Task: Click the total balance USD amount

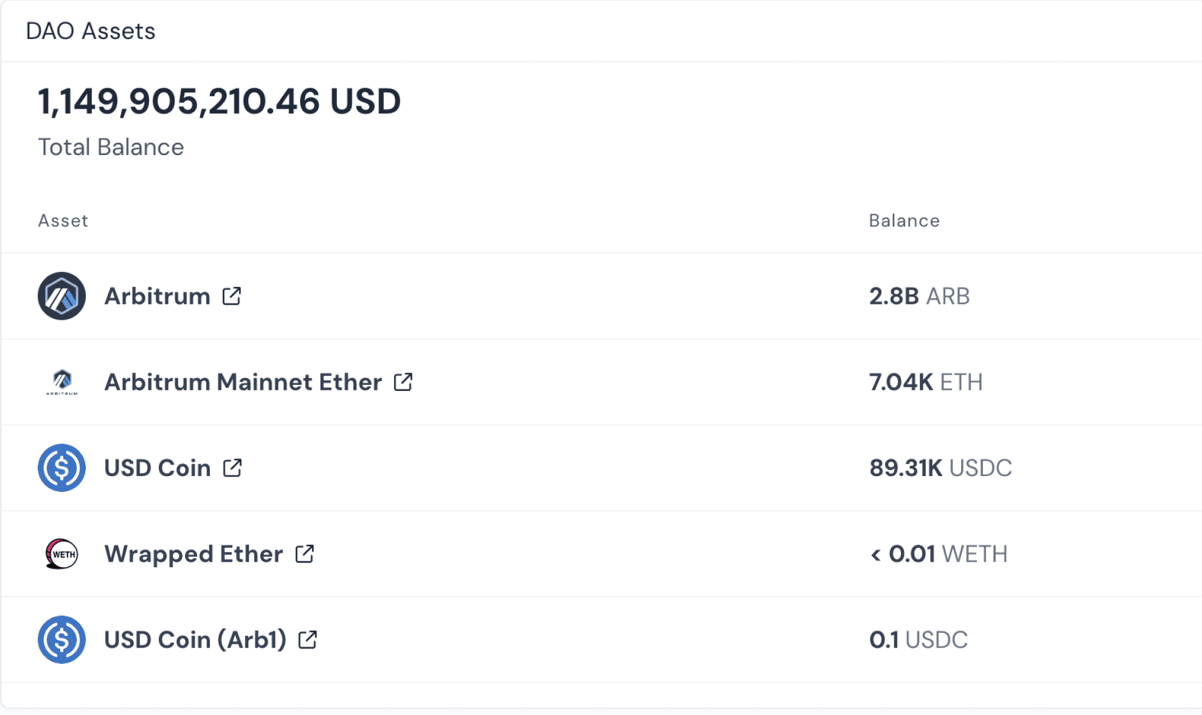Action: 220,101
